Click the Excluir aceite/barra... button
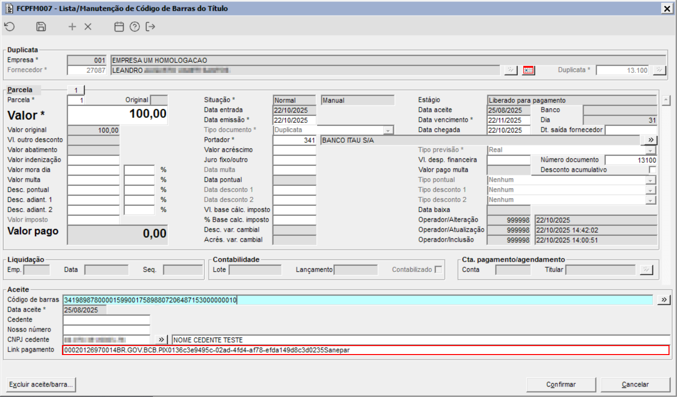Image resolution: width=677 pixels, height=397 pixels. 41,385
